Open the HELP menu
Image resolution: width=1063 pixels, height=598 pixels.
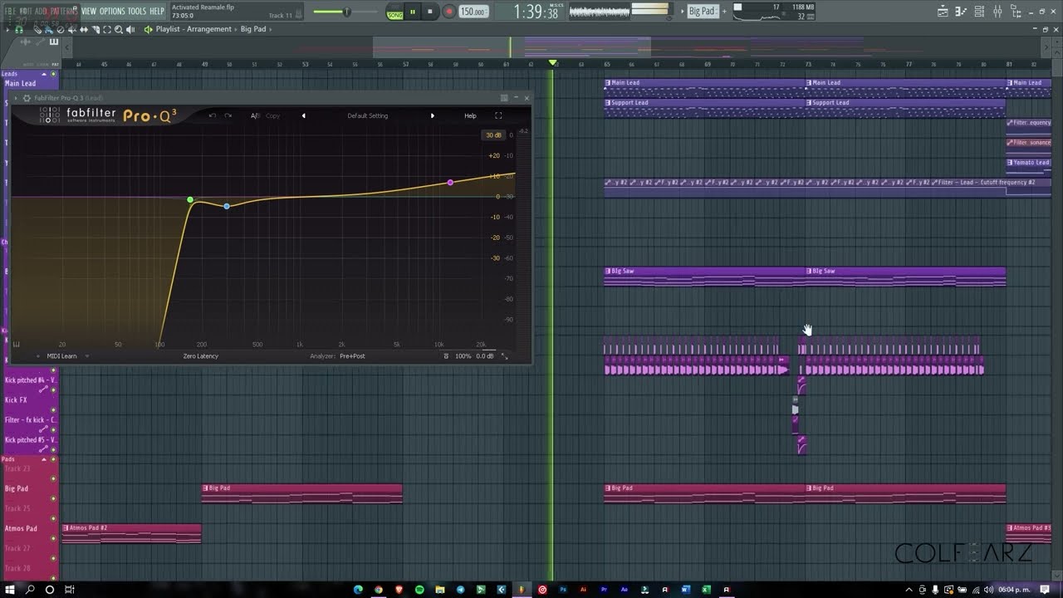(x=157, y=11)
